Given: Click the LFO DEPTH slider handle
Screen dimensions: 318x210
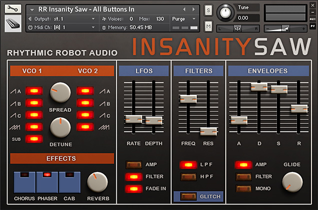Looking at the screenshot, I should coord(154,120).
